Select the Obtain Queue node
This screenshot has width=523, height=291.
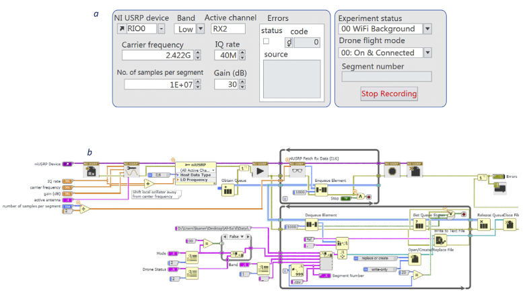coord(228,190)
